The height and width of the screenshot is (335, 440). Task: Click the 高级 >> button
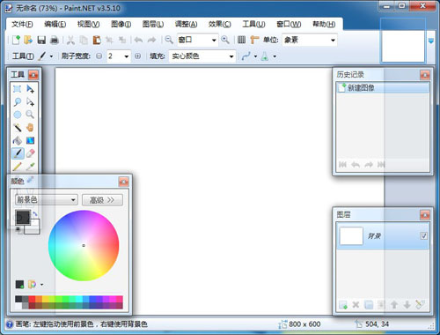click(102, 200)
